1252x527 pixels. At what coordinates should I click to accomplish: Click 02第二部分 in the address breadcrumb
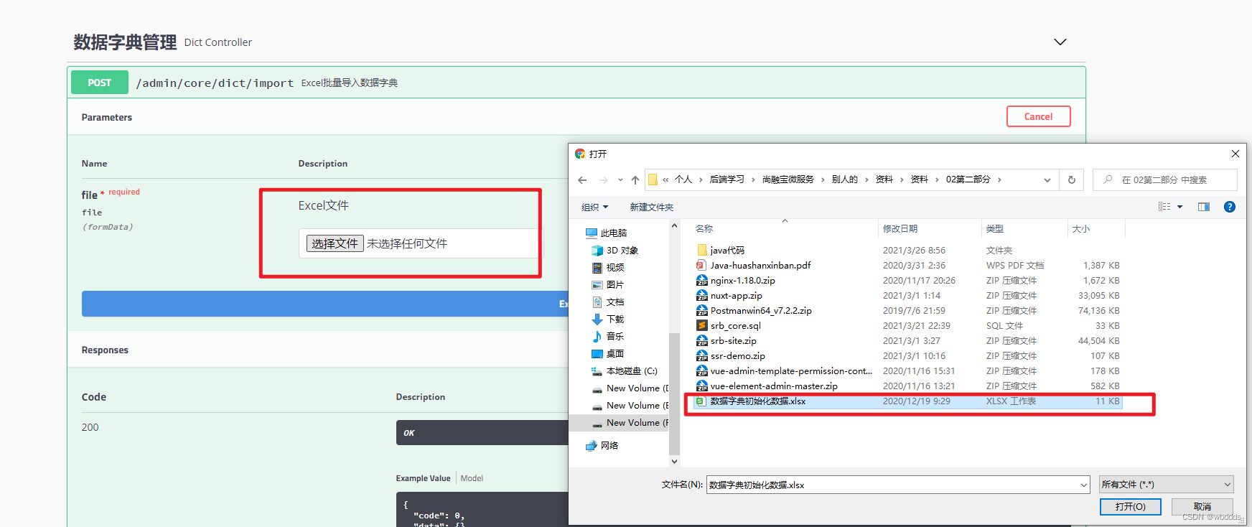tap(968, 179)
